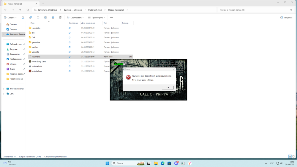Switch to details list view in status bar
Image resolution: width=297 pixels, height=167 pixels.
click(x=290, y=157)
